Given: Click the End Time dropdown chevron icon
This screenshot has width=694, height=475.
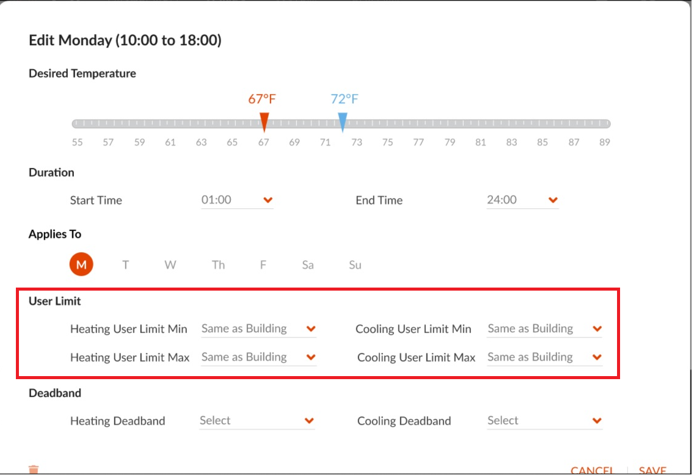Looking at the screenshot, I should click(x=552, y=200).
